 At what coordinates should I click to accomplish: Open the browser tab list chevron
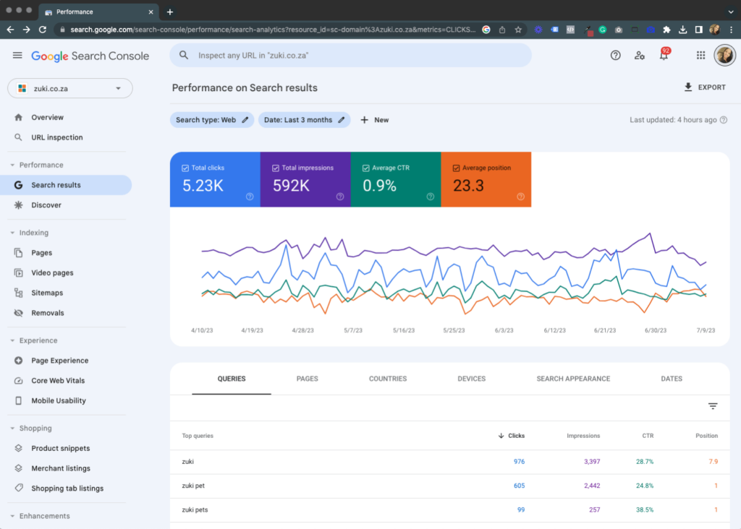pyautogui.click(x=731, y=12)
